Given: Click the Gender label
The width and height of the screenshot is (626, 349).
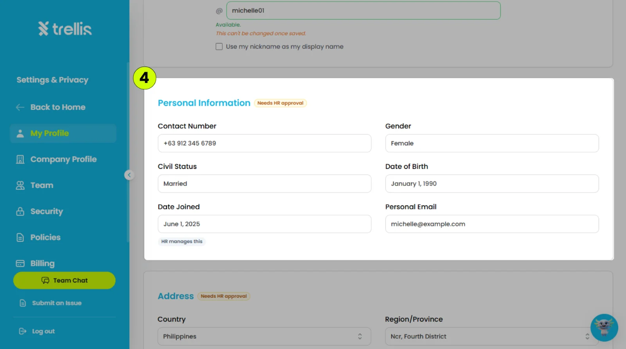Looking at the screenshot, I should (x=398, y=126).
